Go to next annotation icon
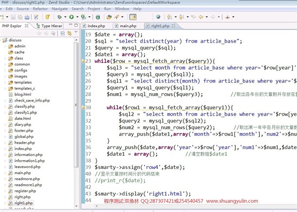This screenshot has width=297, height=212. click(x=169, y=17)
